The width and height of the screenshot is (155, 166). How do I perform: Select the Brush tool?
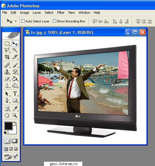pyautogui.click(x=15, y=65)
